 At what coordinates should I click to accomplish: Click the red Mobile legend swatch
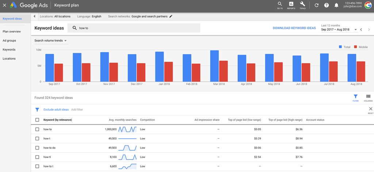(355, 47)
